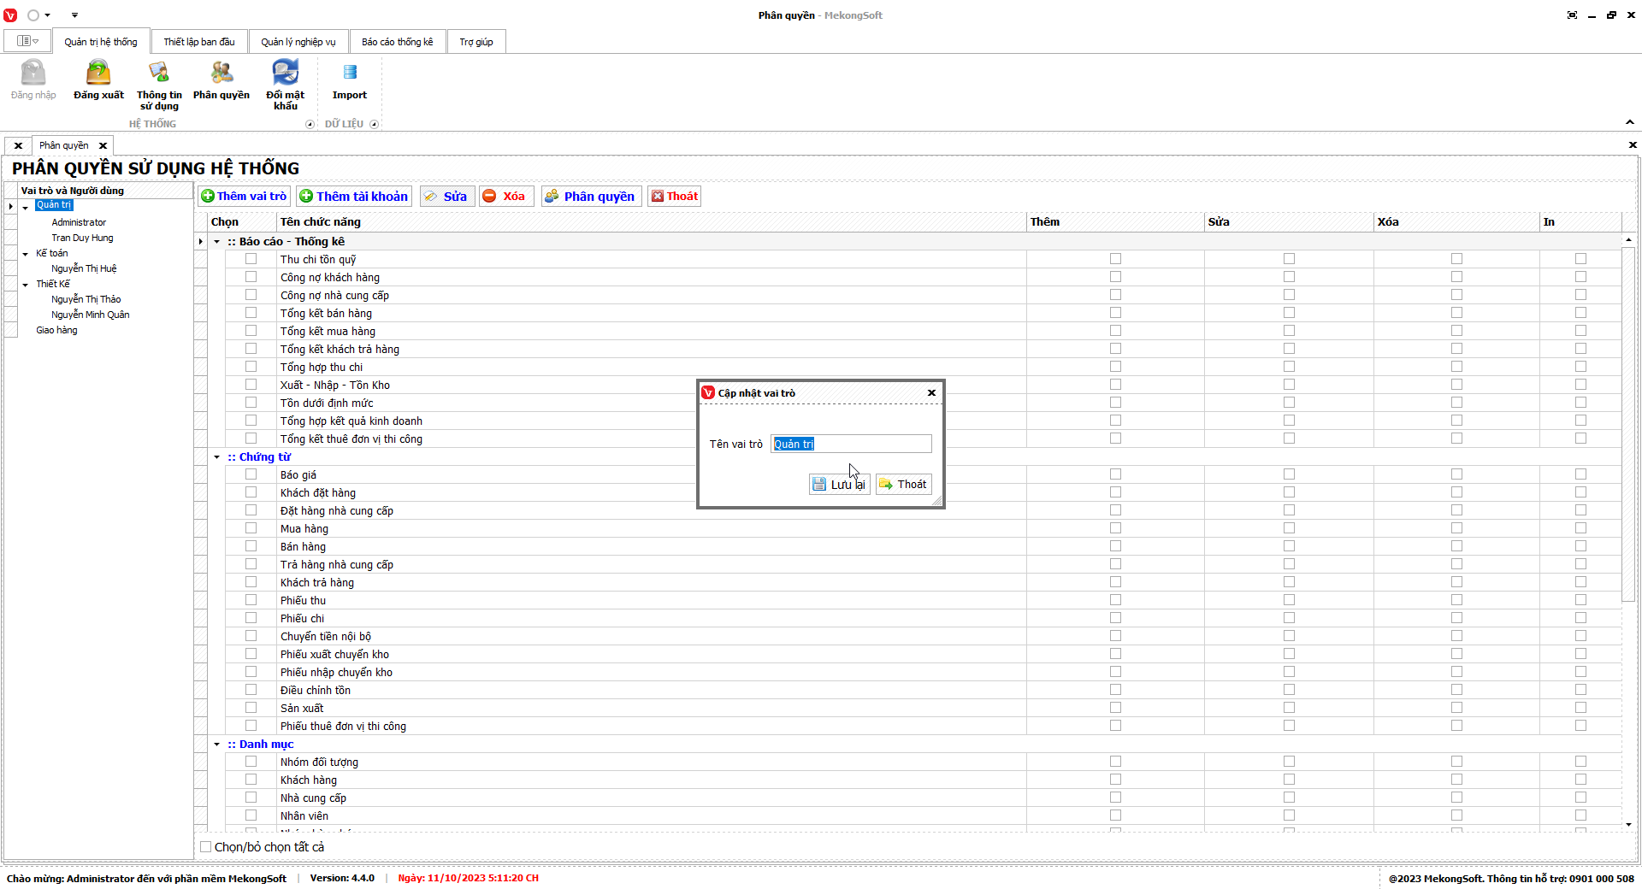Open the application menu button beside the ribbon tabs

[27, 41]
